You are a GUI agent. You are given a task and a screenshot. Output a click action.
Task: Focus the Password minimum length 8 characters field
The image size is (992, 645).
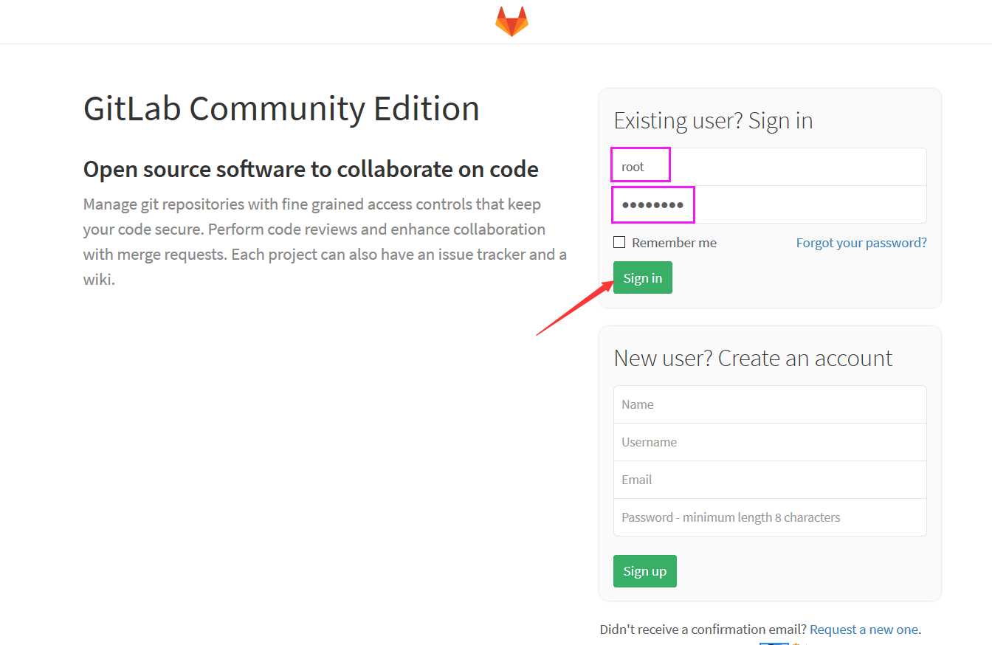tap(770, 517)
